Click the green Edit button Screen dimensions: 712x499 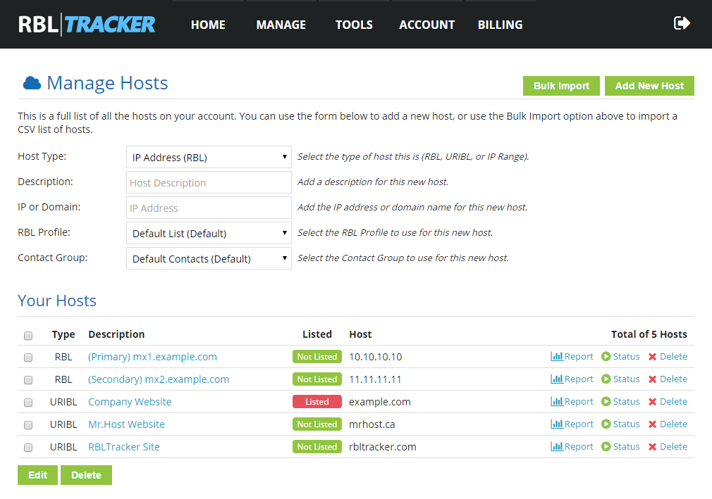point(37,475)
